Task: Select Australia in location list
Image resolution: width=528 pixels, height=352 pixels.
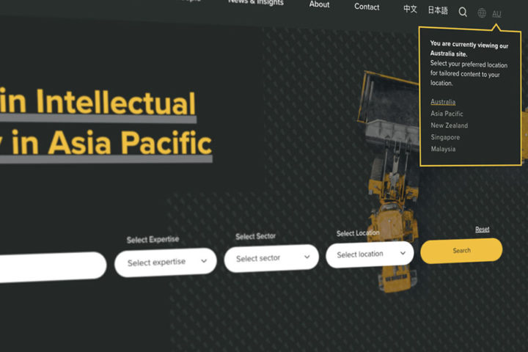Action: pyautogui.click(x=443, y=102)
